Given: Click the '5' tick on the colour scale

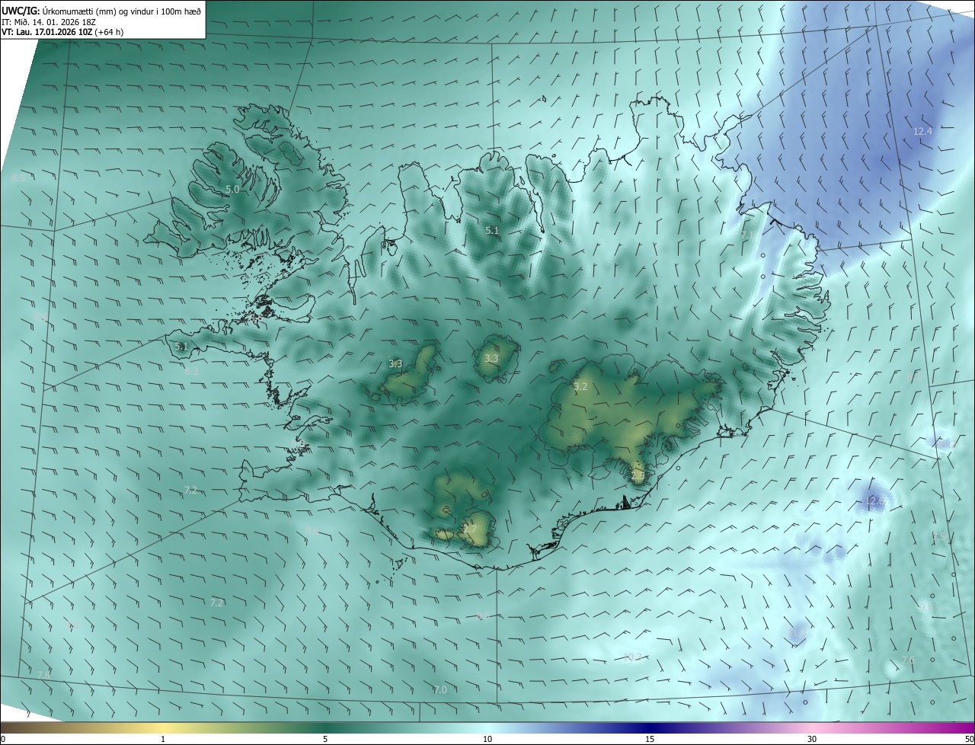Looking at the screenshot, I should pyautogui.click(x=325, y=740).
